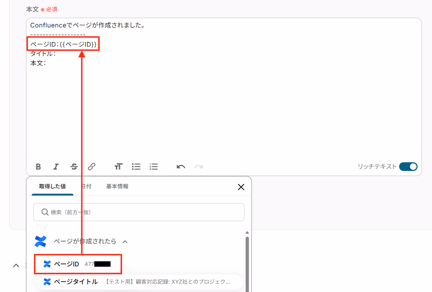This screenshot has width=432, height=292.
Task: Click the {{ページID}} variable in the body
Action: point(78,44)
